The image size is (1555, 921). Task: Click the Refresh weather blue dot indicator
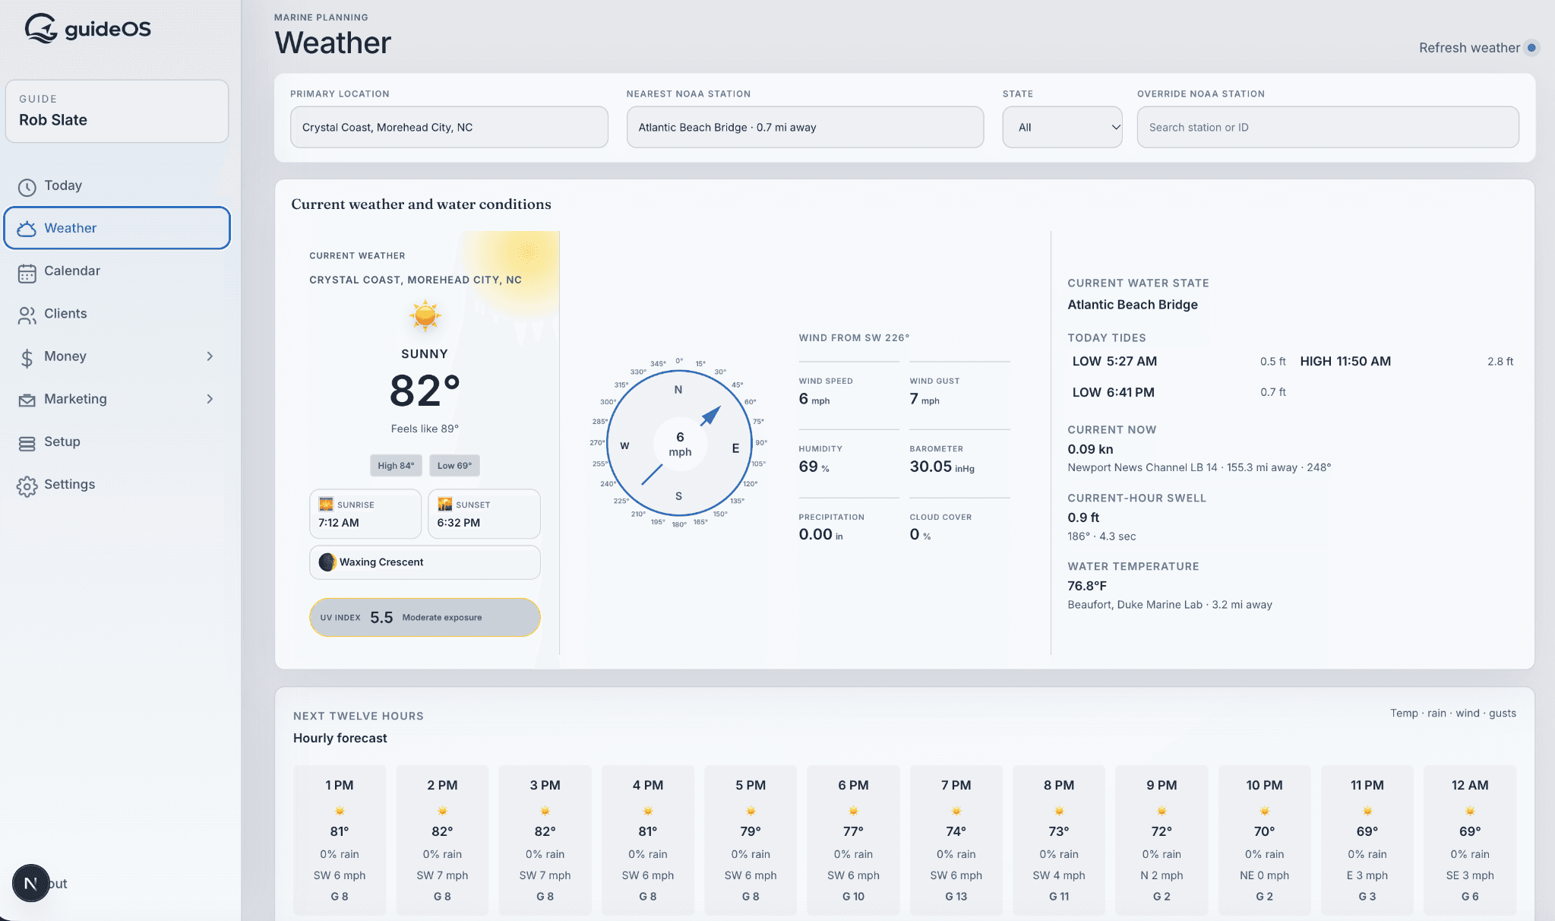point(1531,48)
